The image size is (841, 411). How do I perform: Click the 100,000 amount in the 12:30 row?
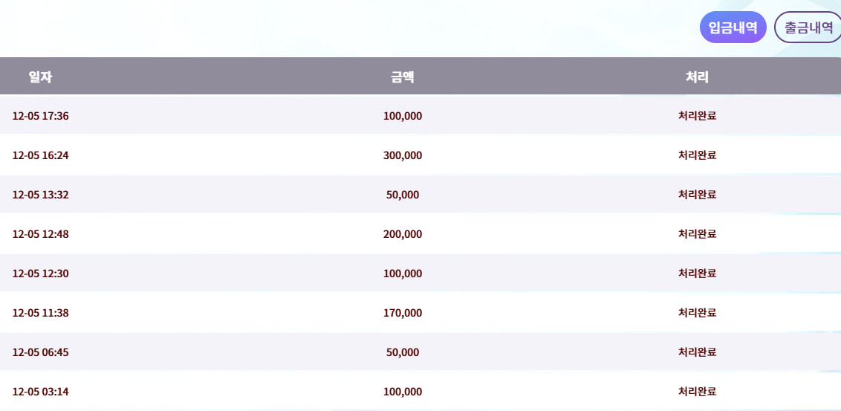click(x=403, y=274)
